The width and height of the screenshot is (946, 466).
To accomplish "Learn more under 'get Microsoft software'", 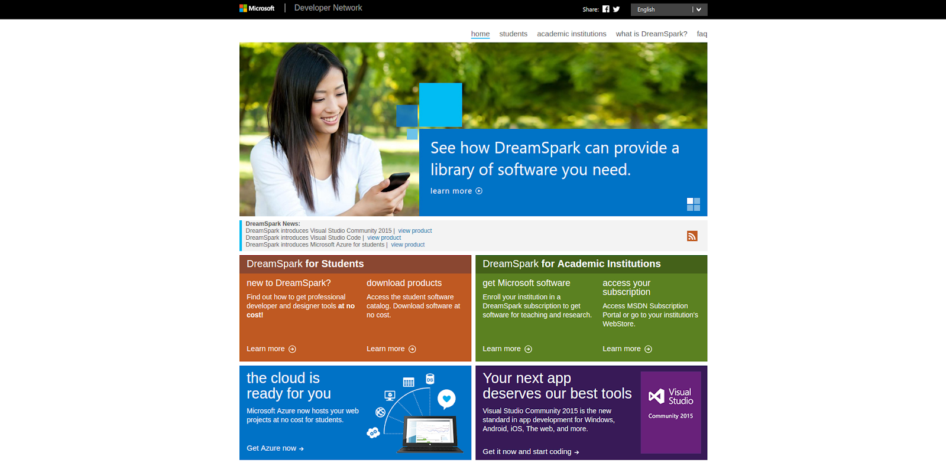I will click(x=507, y=349).
